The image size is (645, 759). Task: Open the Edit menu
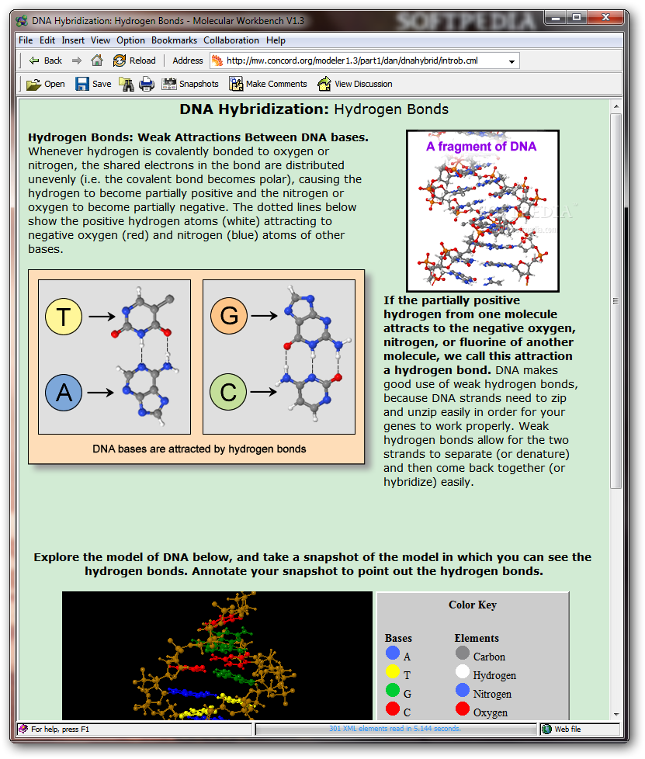47,40
